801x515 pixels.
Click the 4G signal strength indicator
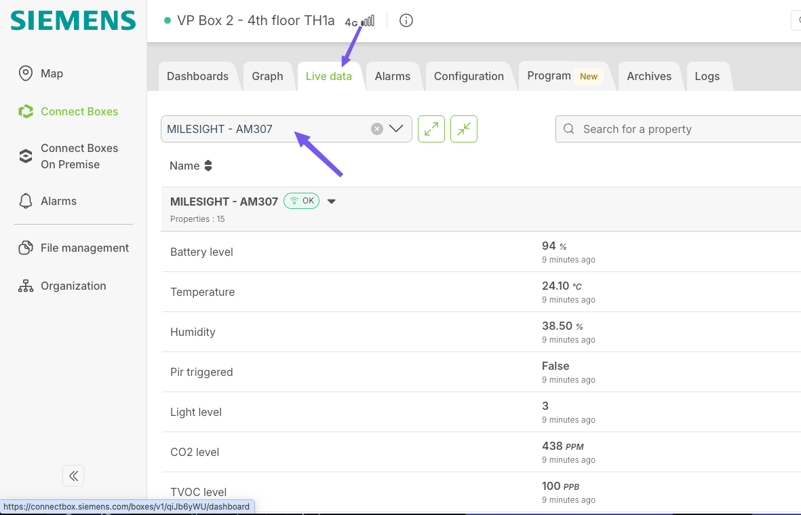pyautogui.click(x=359, y=22)
